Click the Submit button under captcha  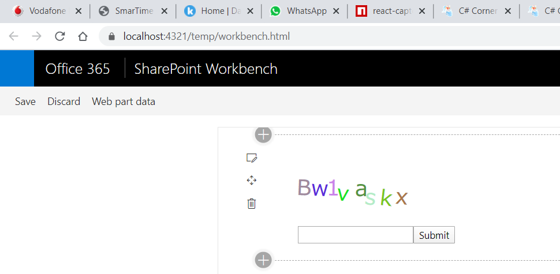click(434, 235)
